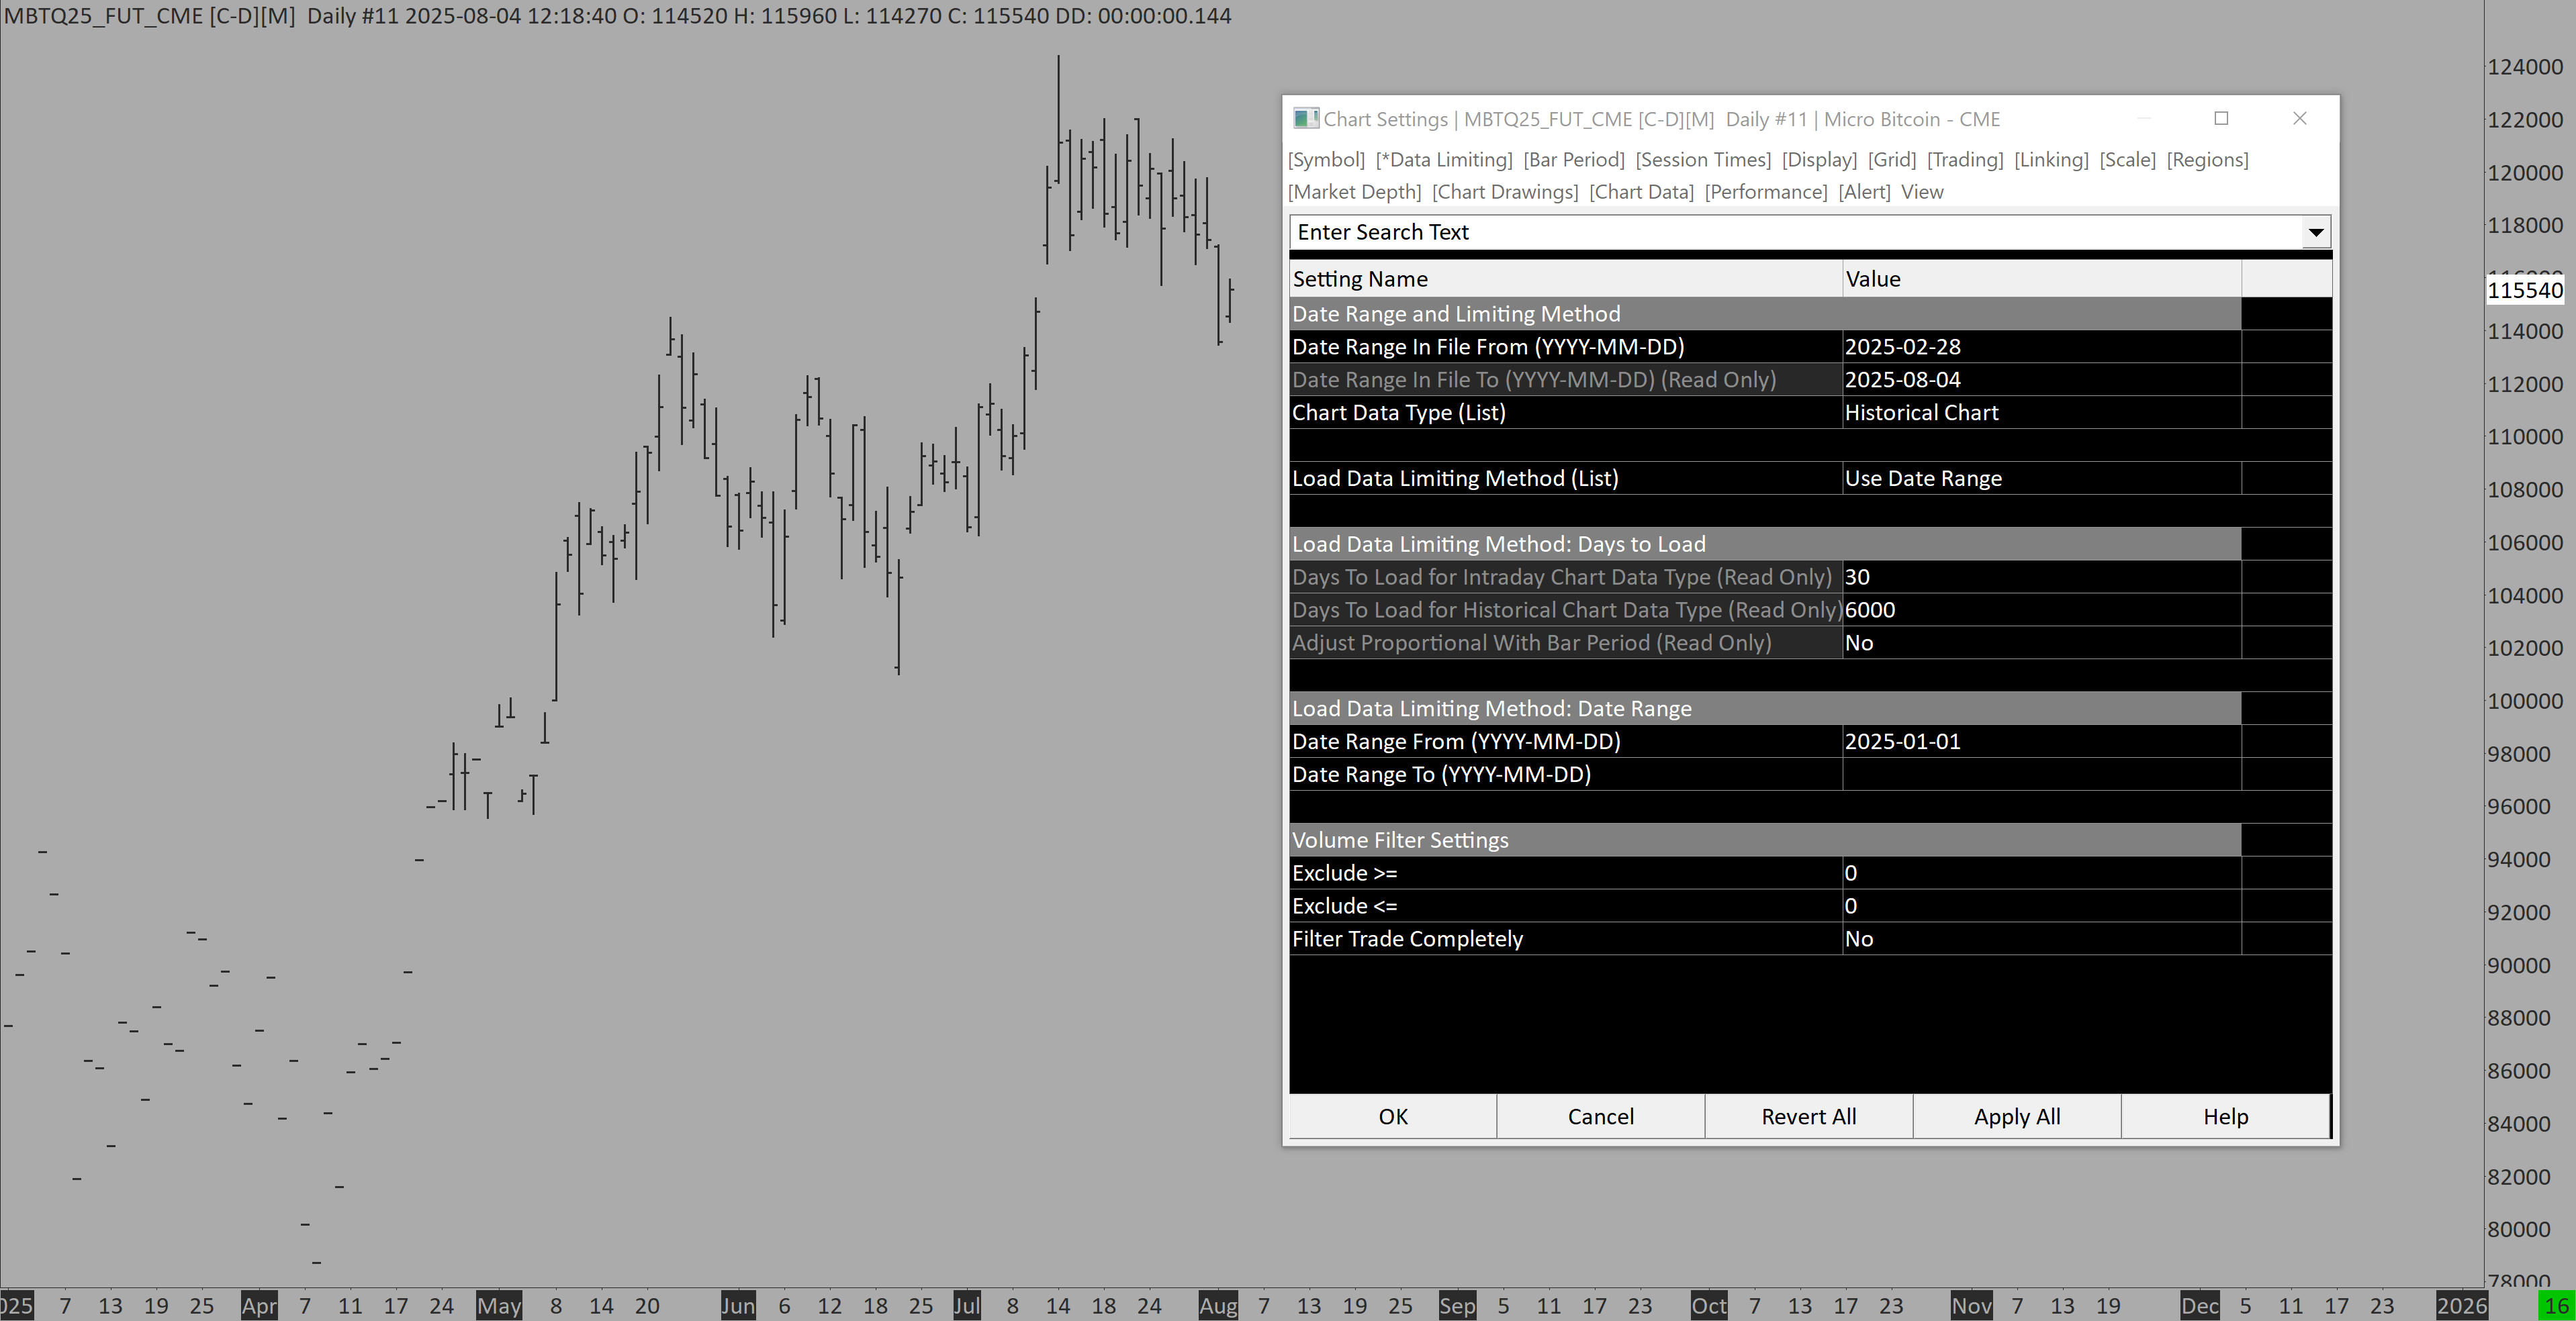Click the empty Date Range To value
Image resolution: width=2576 pixels, height=1321 pixels.
click(2040, 775)
